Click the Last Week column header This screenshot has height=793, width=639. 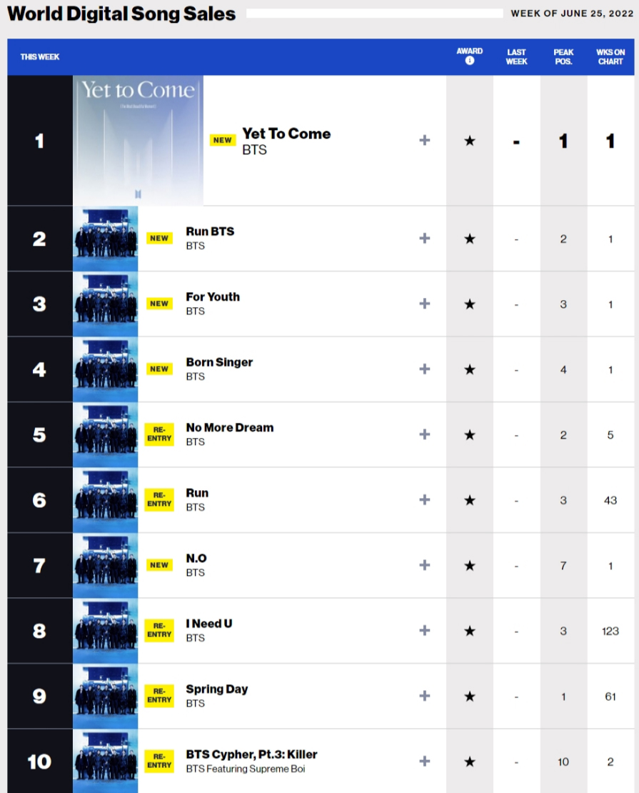click(516, 56)
